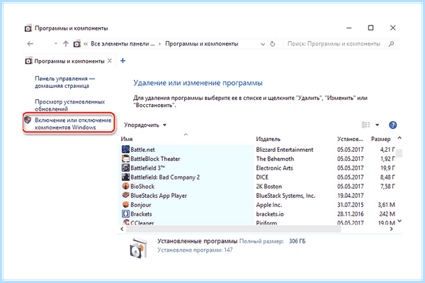Click the Все элементы панели breadcrumb
Image resolution: width=425 pixels, height=283 pixels.
(x=123, y=44)
